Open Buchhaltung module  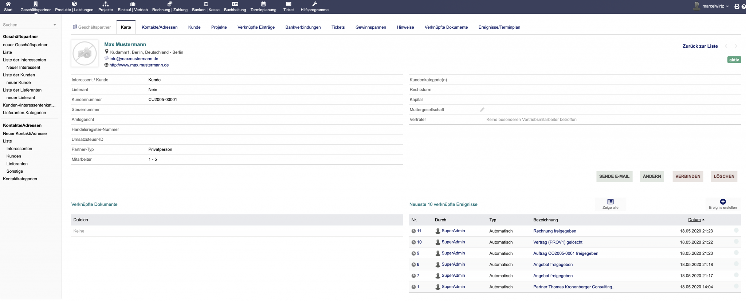pyautogui.click(x=235, y=7)
